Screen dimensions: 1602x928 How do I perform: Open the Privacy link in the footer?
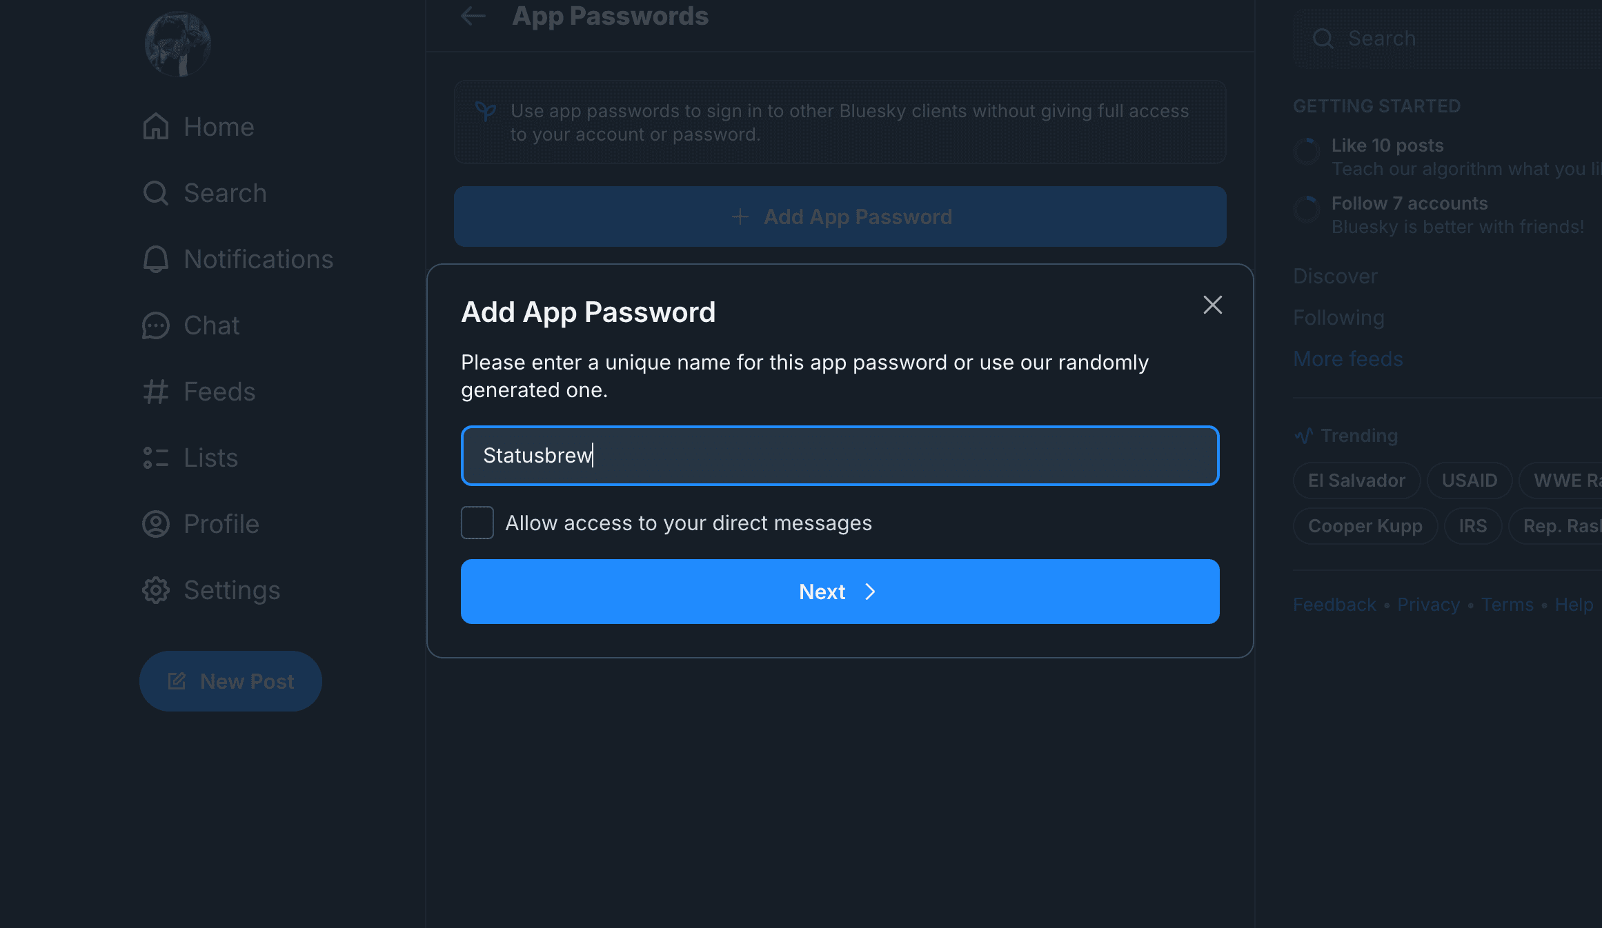[x=1427, y=604]
